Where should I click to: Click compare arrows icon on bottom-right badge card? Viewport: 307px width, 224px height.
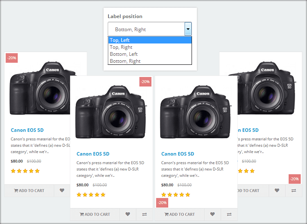(x=293, y=190)
